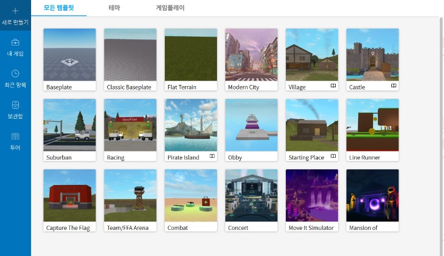Click the Combat name label
Image resolution: width=444 pixels, height=256 pixels.
coord(178,228)
